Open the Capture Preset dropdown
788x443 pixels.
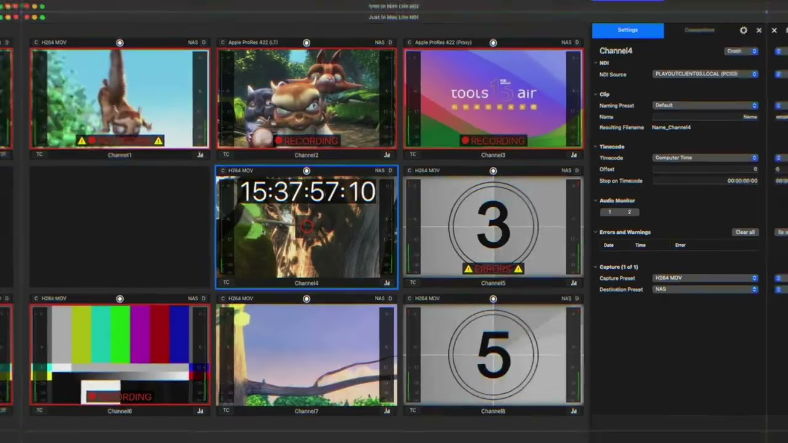pyautogui.click(x=706, y=278)
